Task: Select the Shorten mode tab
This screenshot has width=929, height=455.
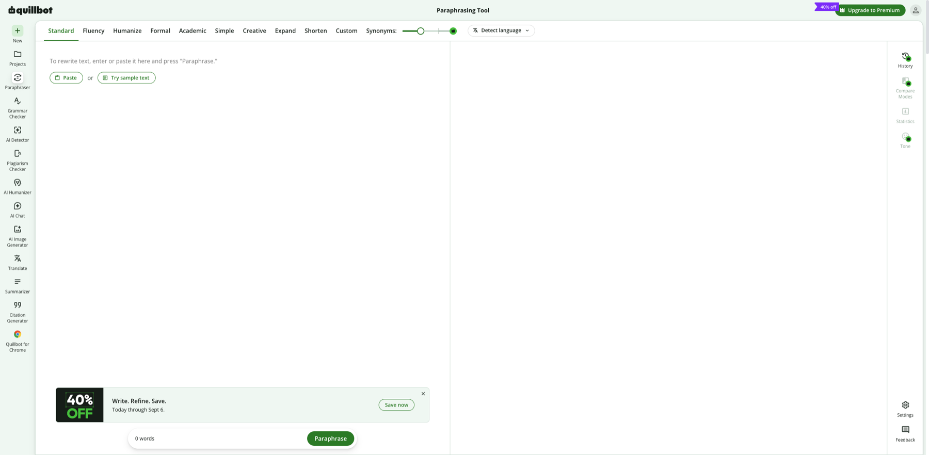Action: pyautogui.click(x=316, y=31)
